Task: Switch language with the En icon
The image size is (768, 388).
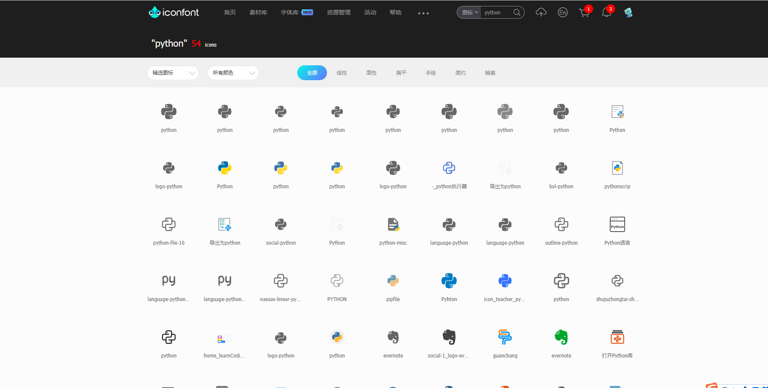Action: click(x=563, y=12)
